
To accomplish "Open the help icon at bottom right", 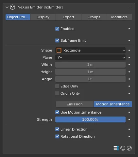I will 129,148.
